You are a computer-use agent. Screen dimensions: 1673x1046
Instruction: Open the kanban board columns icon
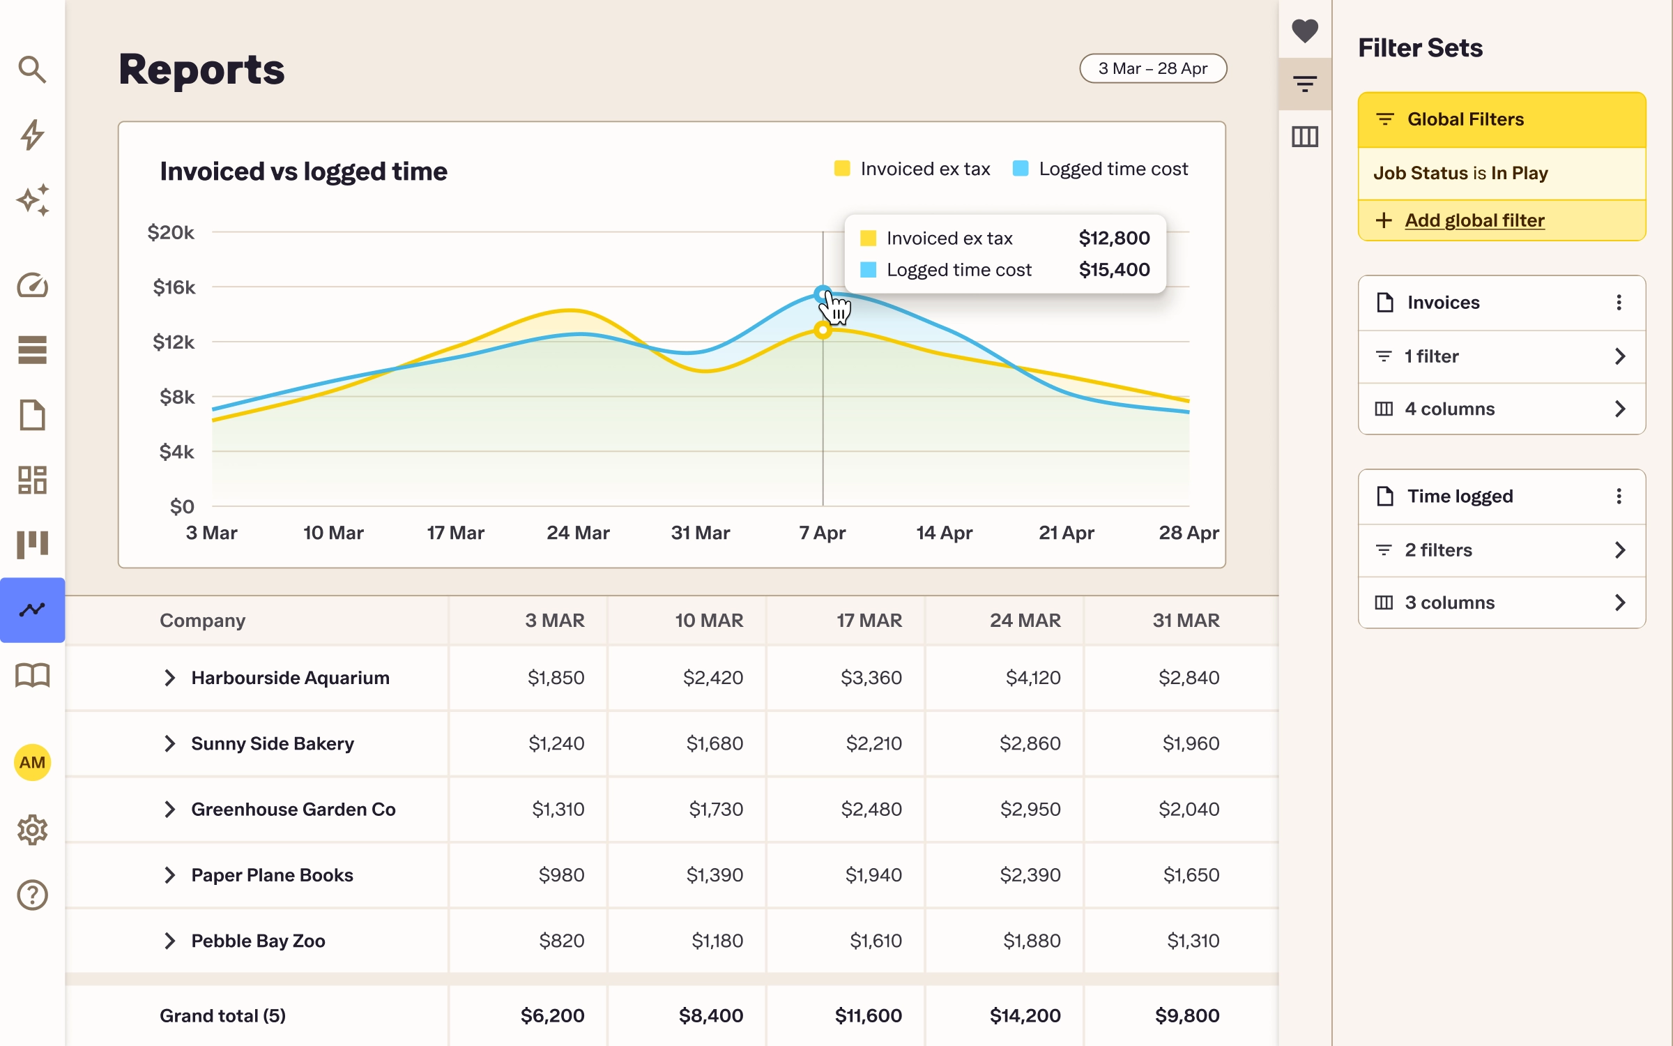[x=32, y=545]
